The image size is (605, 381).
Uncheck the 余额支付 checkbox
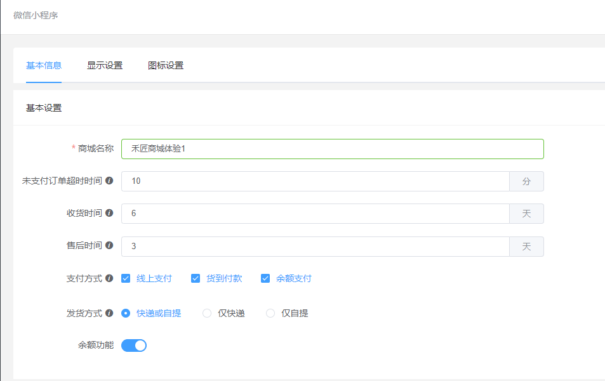[265, 278]
